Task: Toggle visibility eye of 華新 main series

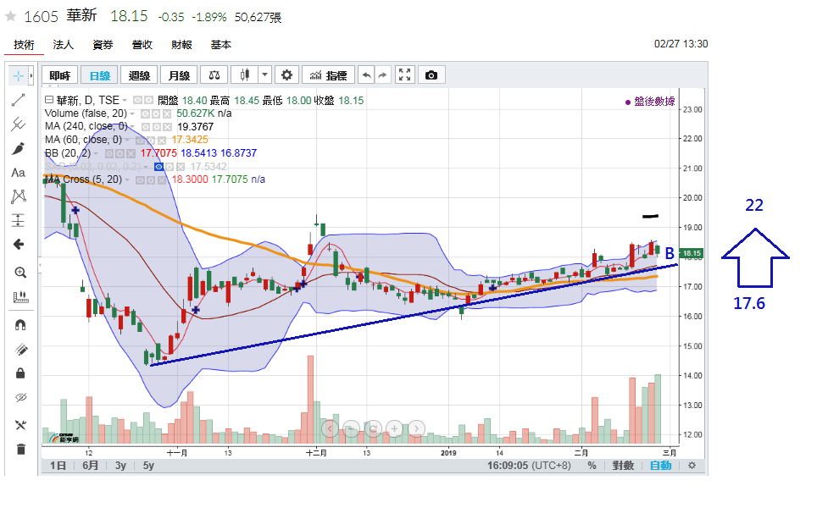Action: [x=138, y=100]
